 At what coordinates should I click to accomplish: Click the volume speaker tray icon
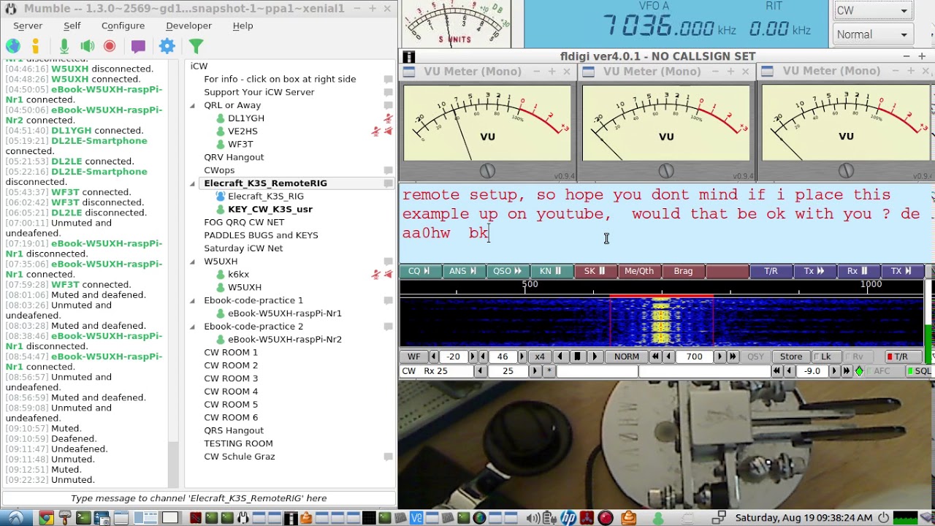tap(535, 519)
